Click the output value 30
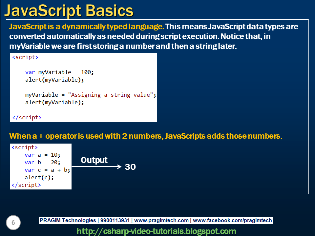Image resolution: width=315 pixels, height=236 pixels. pyautogui.click(x=130, y=167)
